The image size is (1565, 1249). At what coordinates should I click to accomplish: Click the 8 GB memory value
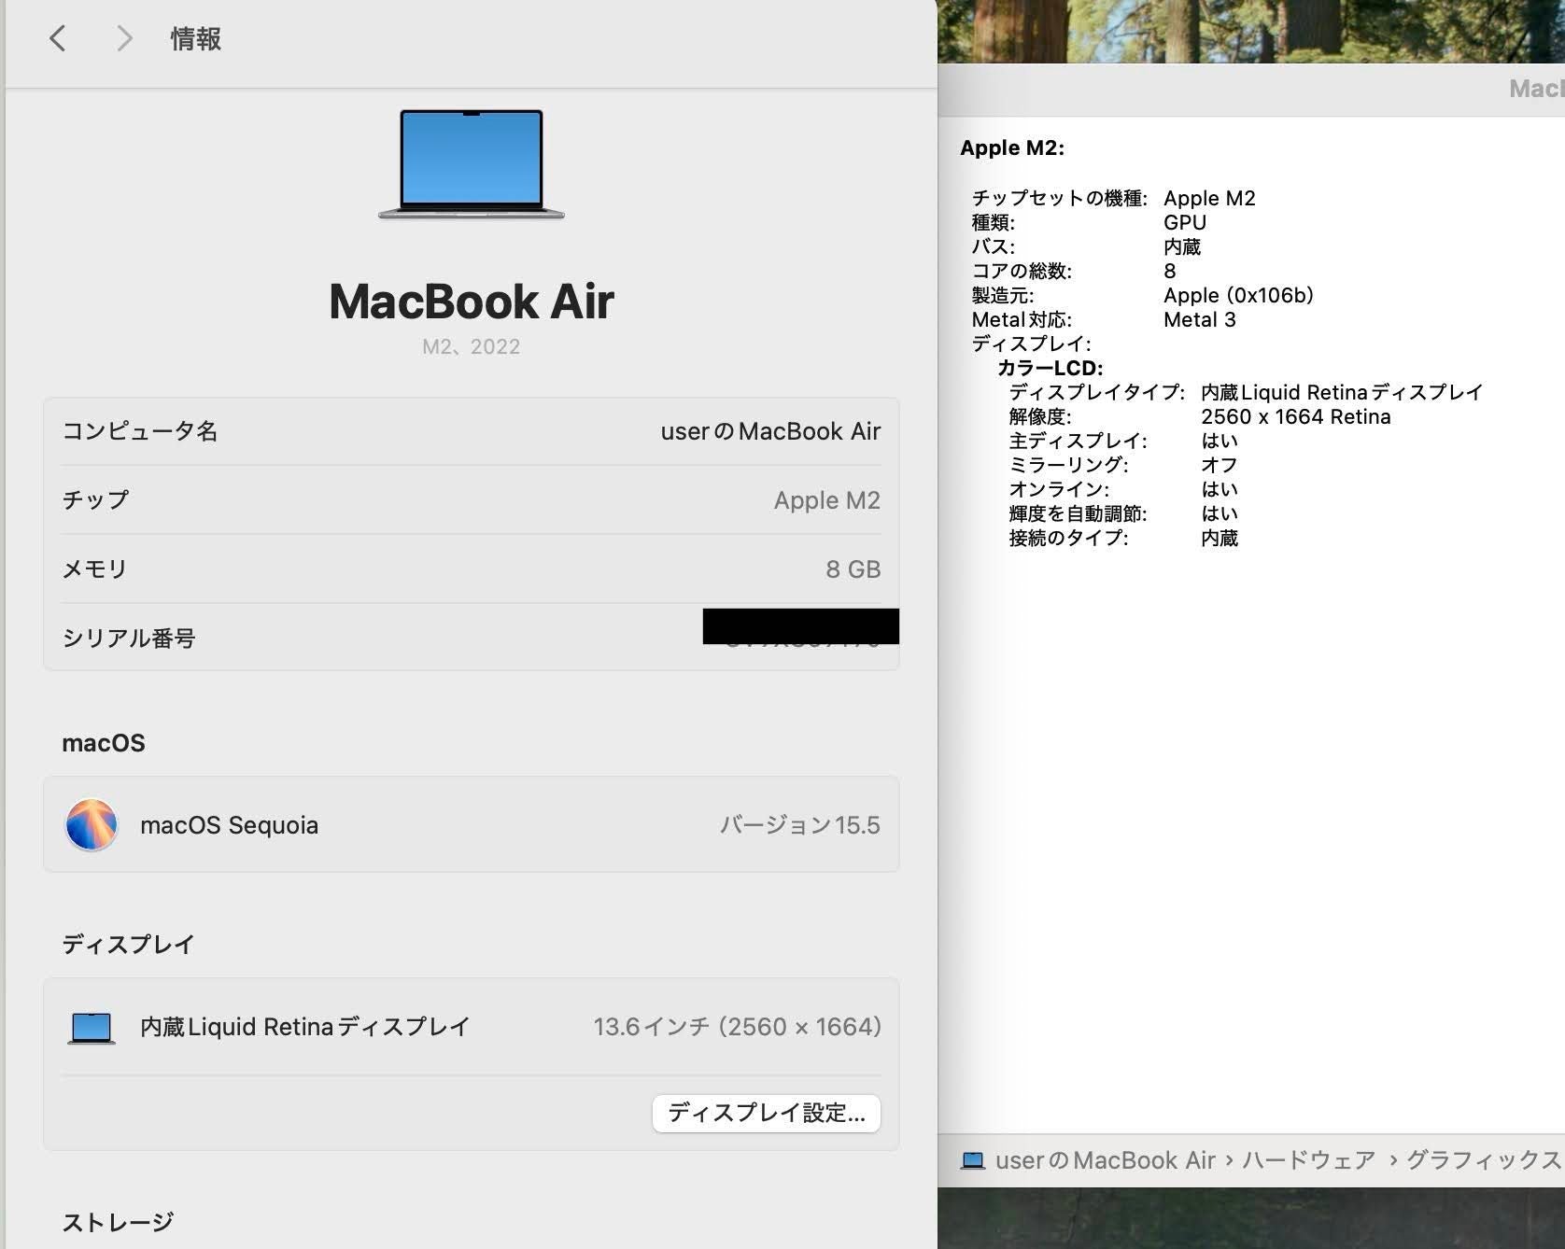click(x=853, y=569)
